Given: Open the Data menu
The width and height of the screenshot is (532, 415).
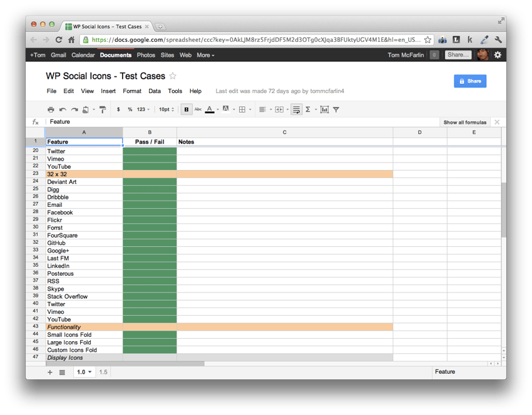Looking at the screenshot, I should click(x=155, y=91).
